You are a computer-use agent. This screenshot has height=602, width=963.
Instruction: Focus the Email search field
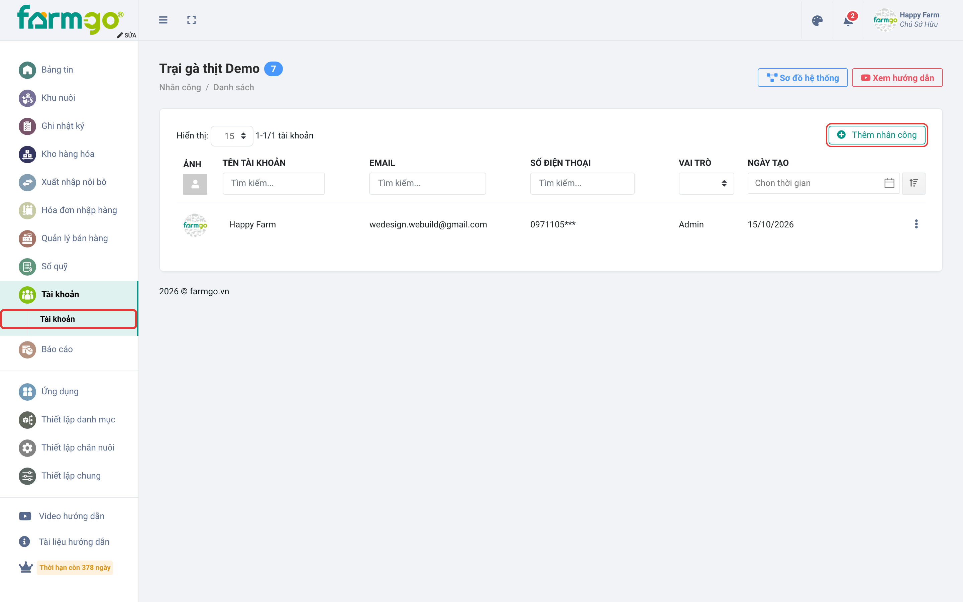[x=427, y=183]
